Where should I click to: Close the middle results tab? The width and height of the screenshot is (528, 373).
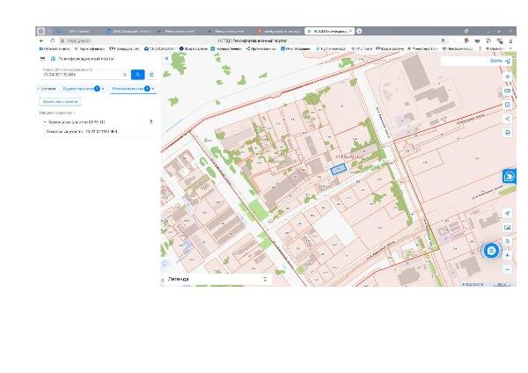point(103,89)
